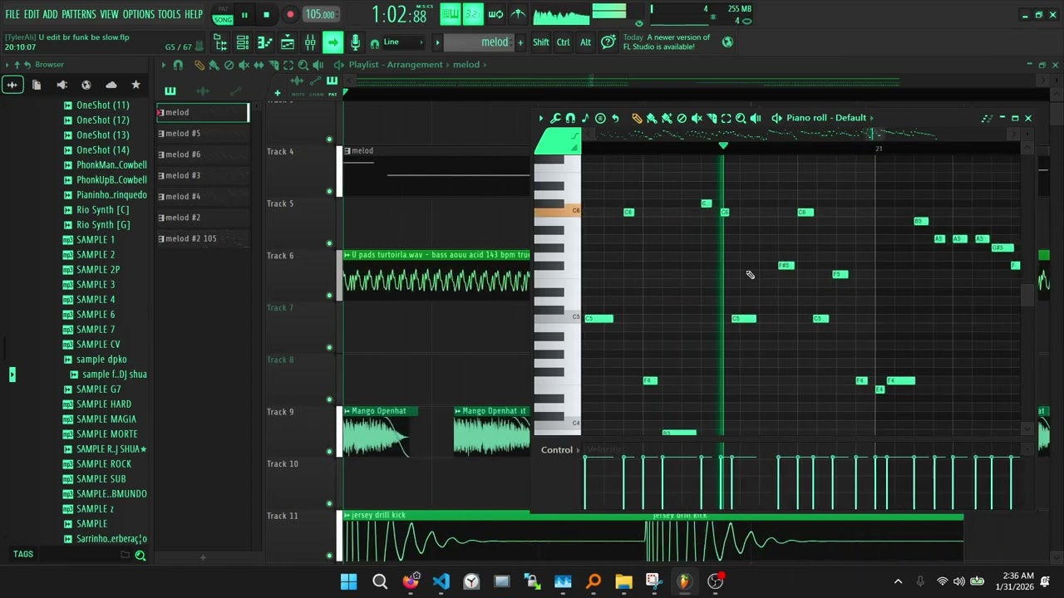
Task: Click the 105.000 tempo field
Action: (320, 15)
